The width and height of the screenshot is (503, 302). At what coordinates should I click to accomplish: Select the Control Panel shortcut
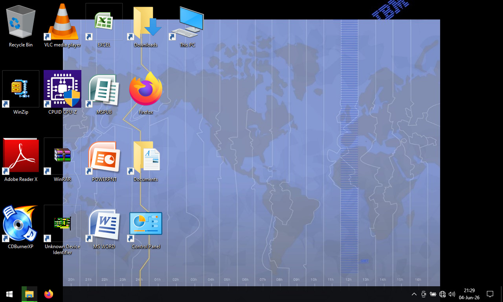[x=145, y=227]
